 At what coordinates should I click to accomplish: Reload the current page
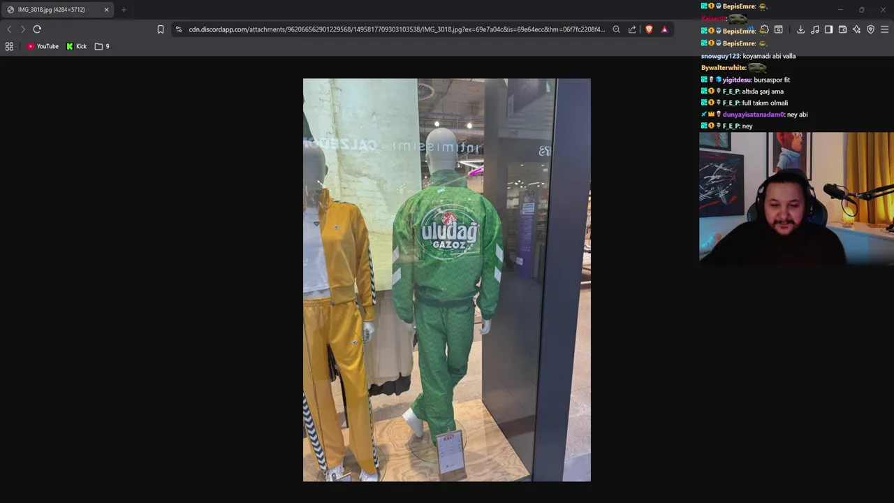pos(37,29)
